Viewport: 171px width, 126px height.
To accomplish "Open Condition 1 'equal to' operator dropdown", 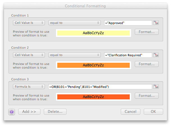I will tap(74, 23).
